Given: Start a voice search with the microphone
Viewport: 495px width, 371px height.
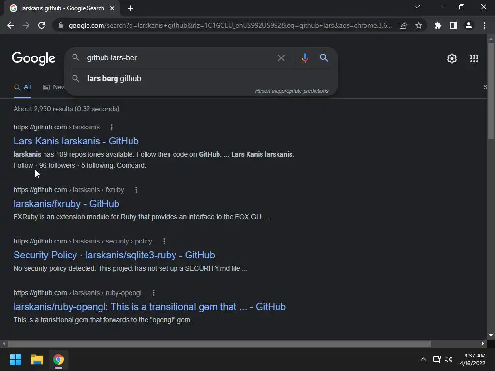Looking at the screenshot, I should click(305, 58).
